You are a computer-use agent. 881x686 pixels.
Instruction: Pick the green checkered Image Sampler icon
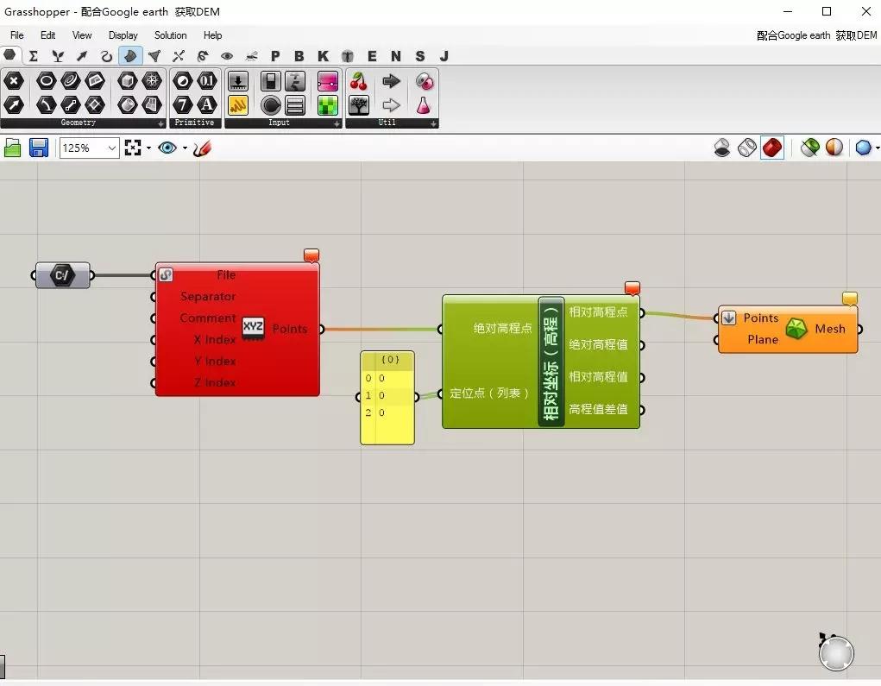(328, 105)
